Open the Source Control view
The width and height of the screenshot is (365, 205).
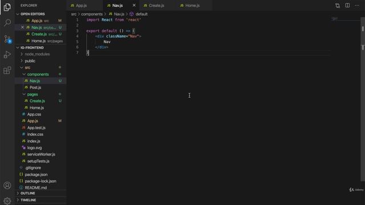[7, 39]
